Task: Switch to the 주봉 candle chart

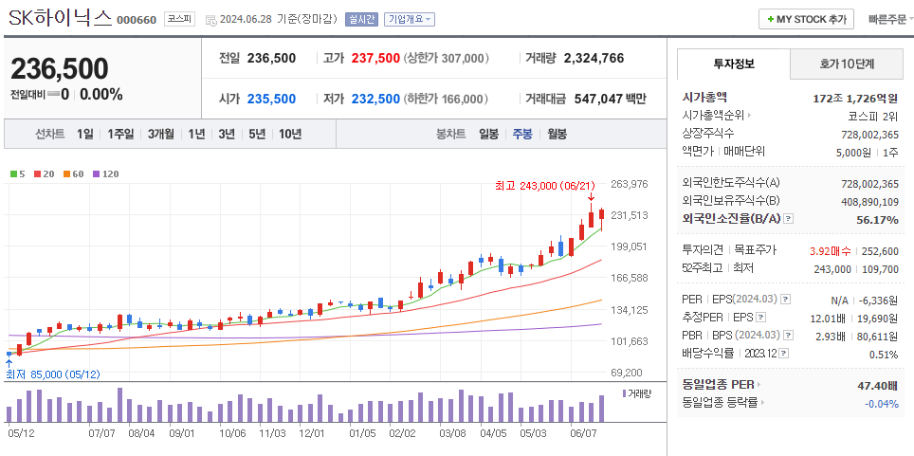Action: coord(522,134)
